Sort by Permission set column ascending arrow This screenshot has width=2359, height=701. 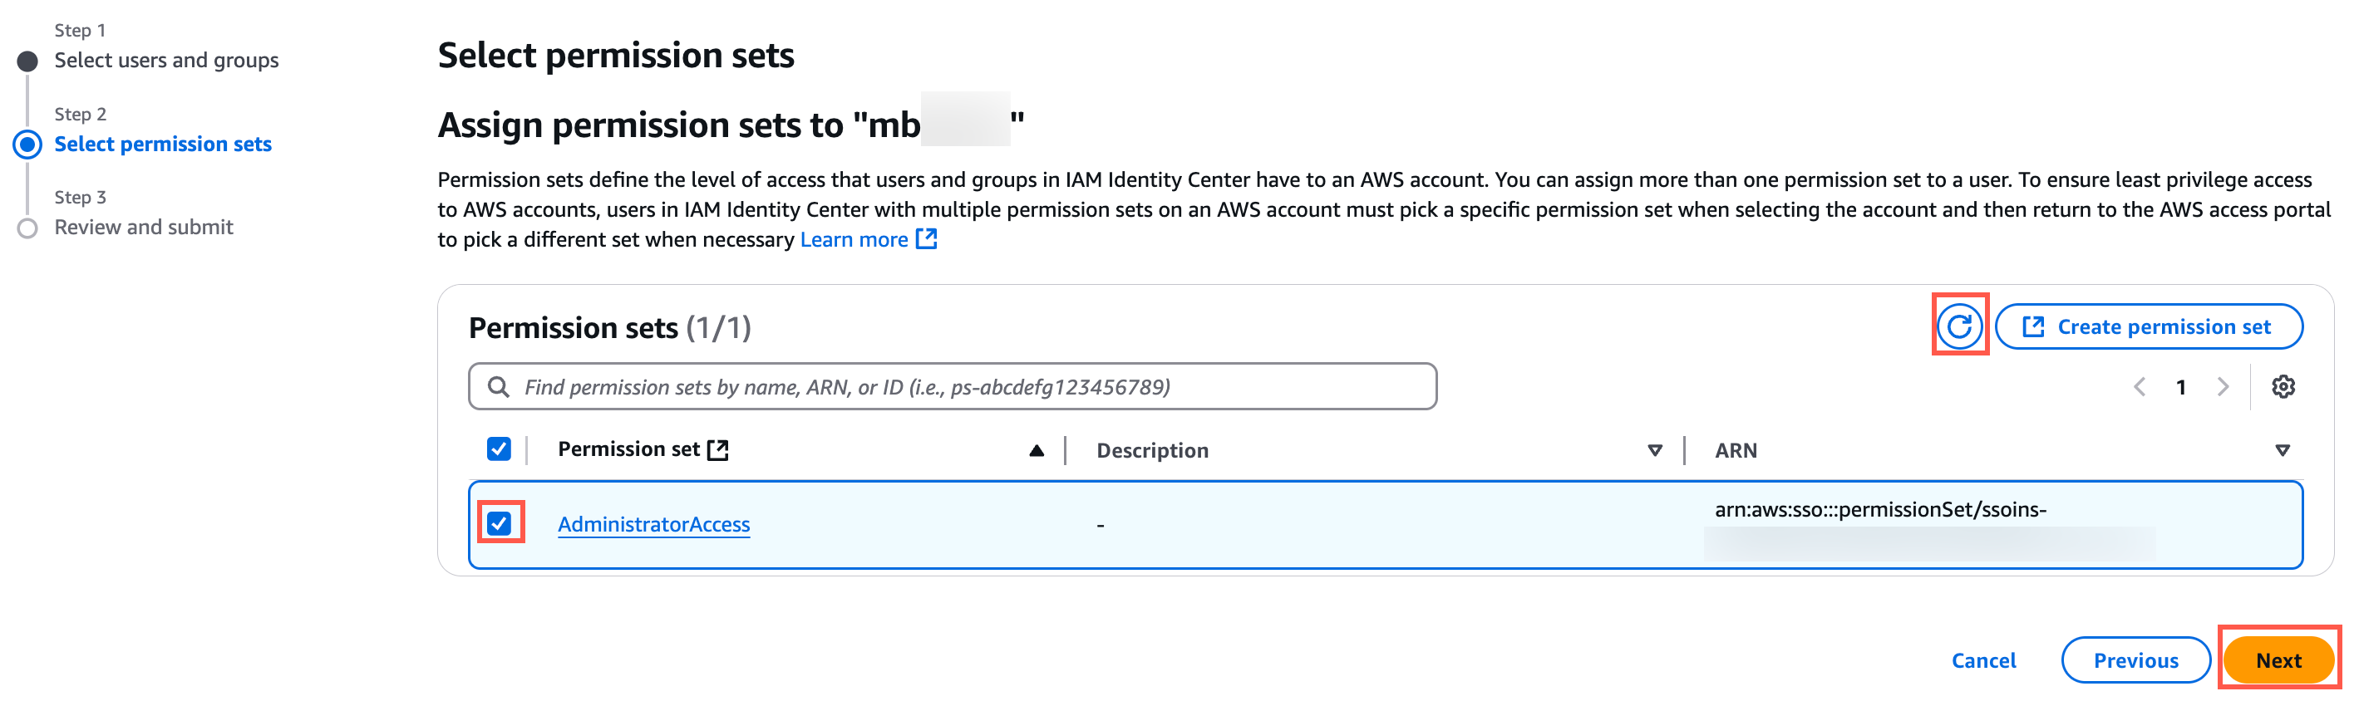1036,450
